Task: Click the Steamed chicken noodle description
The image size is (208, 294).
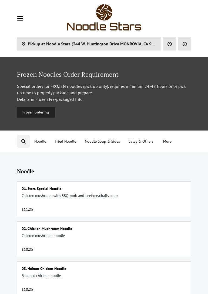Action: (x=41, y=276)
